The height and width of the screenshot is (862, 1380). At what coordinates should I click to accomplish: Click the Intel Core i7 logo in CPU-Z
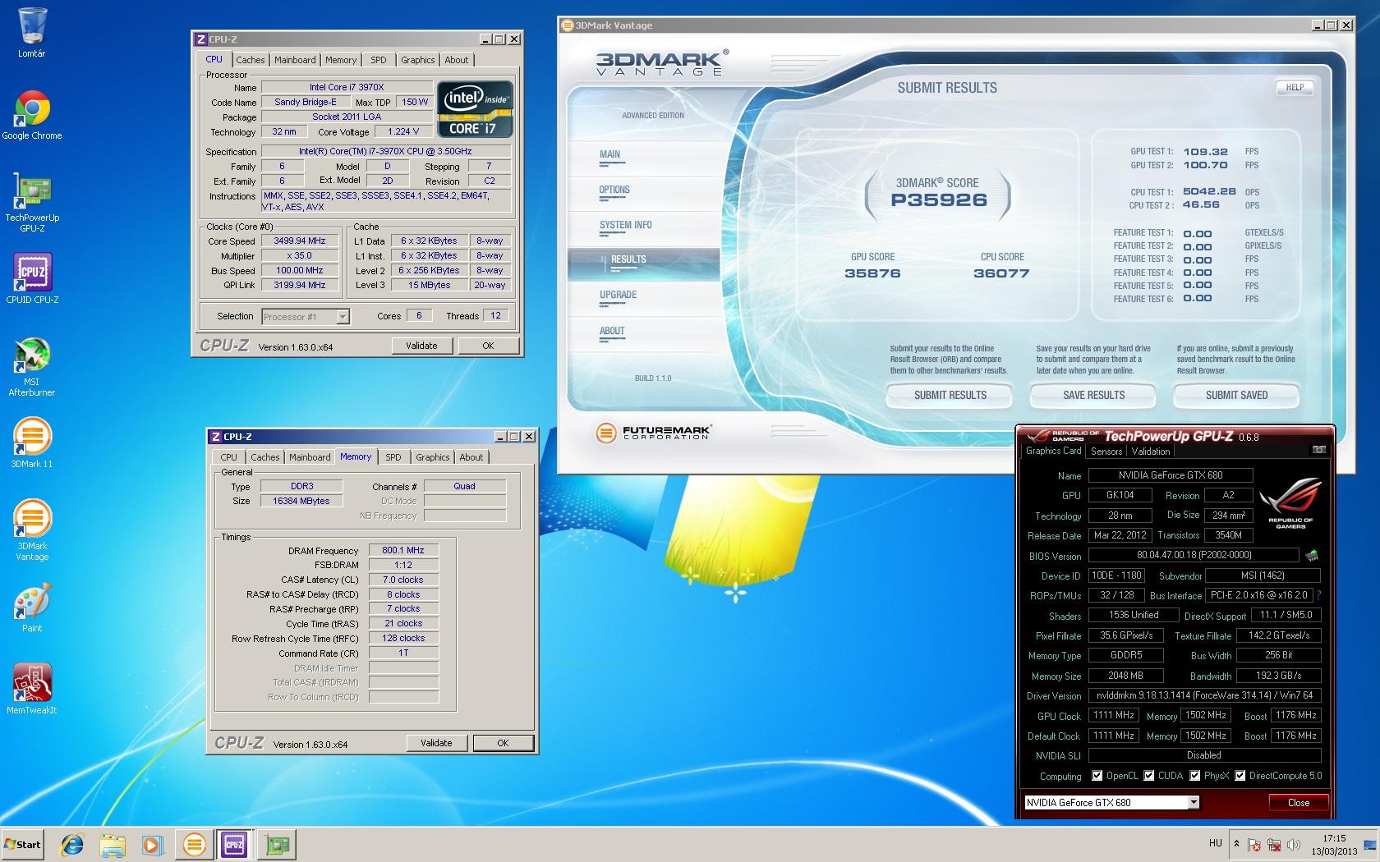click(x=476, y=108)
